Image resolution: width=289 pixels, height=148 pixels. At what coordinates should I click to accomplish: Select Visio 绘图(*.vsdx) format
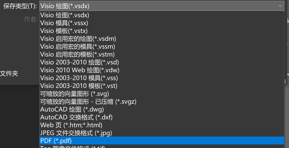point(64,15)
